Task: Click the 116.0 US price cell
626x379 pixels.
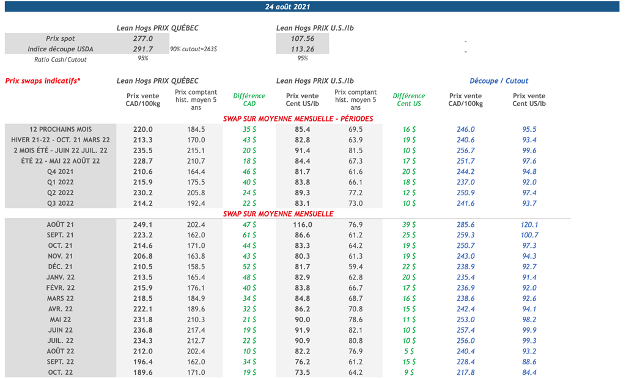Action: [x=303, y=225]
